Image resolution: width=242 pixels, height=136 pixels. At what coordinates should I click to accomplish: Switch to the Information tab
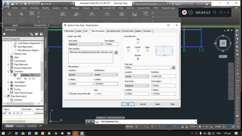click(x=69, y=31)
